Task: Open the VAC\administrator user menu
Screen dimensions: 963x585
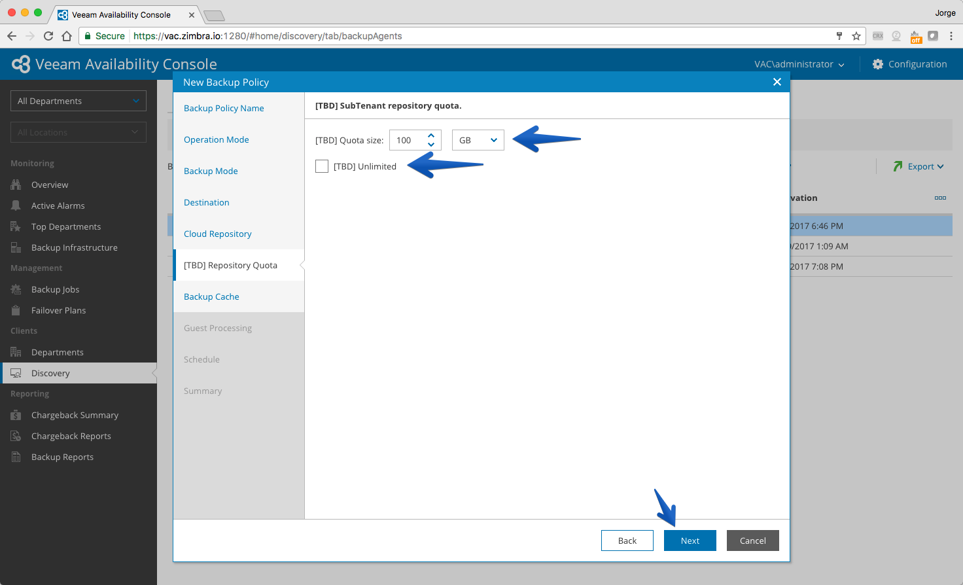Action: pos(799,64)
